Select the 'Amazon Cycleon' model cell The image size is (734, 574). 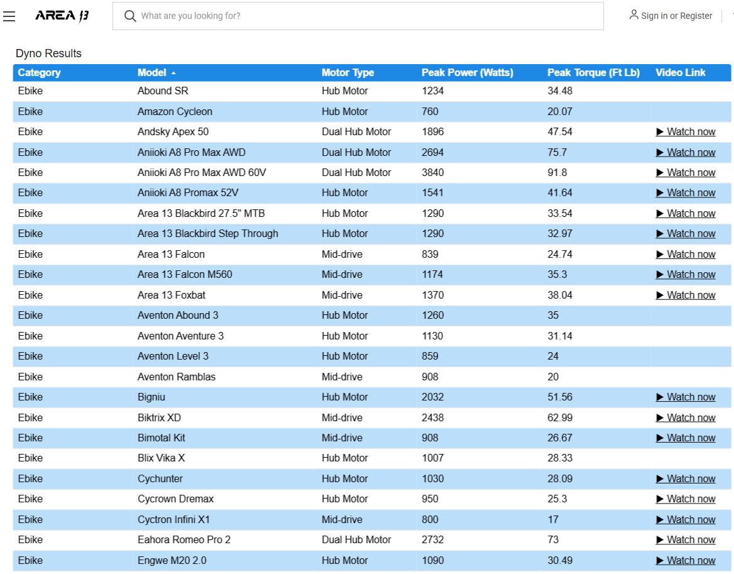click(175, 111)
